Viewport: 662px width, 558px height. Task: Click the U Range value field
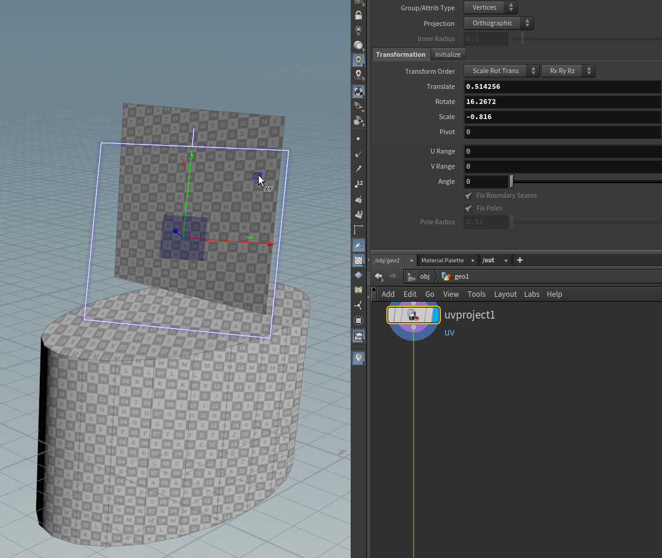tap(562, 151)
